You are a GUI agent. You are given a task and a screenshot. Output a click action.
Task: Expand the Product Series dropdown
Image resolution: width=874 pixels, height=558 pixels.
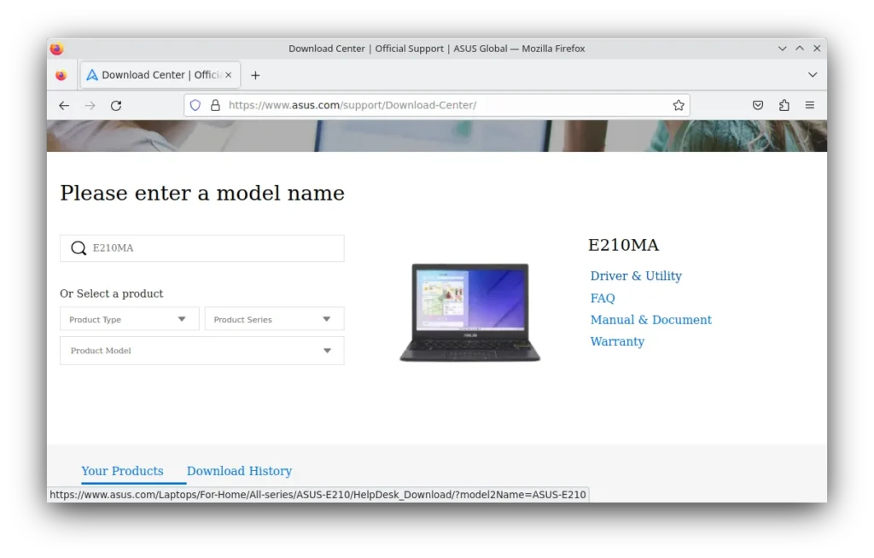pos(274,319)
